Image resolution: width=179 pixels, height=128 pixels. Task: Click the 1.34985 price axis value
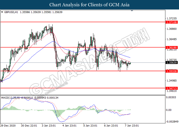(172, 81)
